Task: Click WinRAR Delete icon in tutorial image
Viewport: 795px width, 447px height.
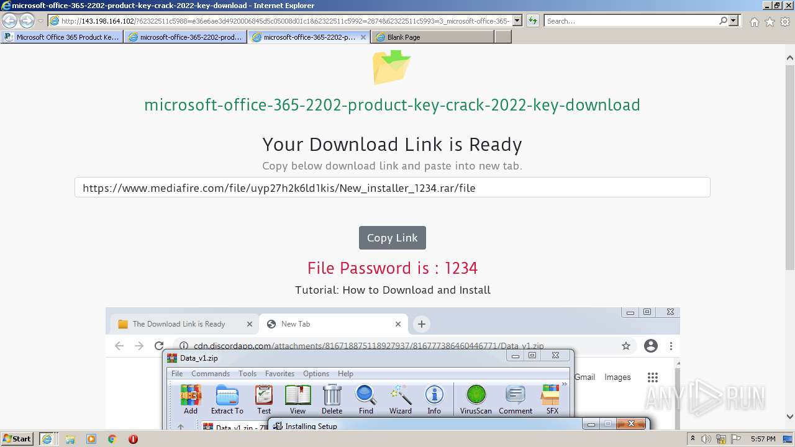Action: point(332,400)
